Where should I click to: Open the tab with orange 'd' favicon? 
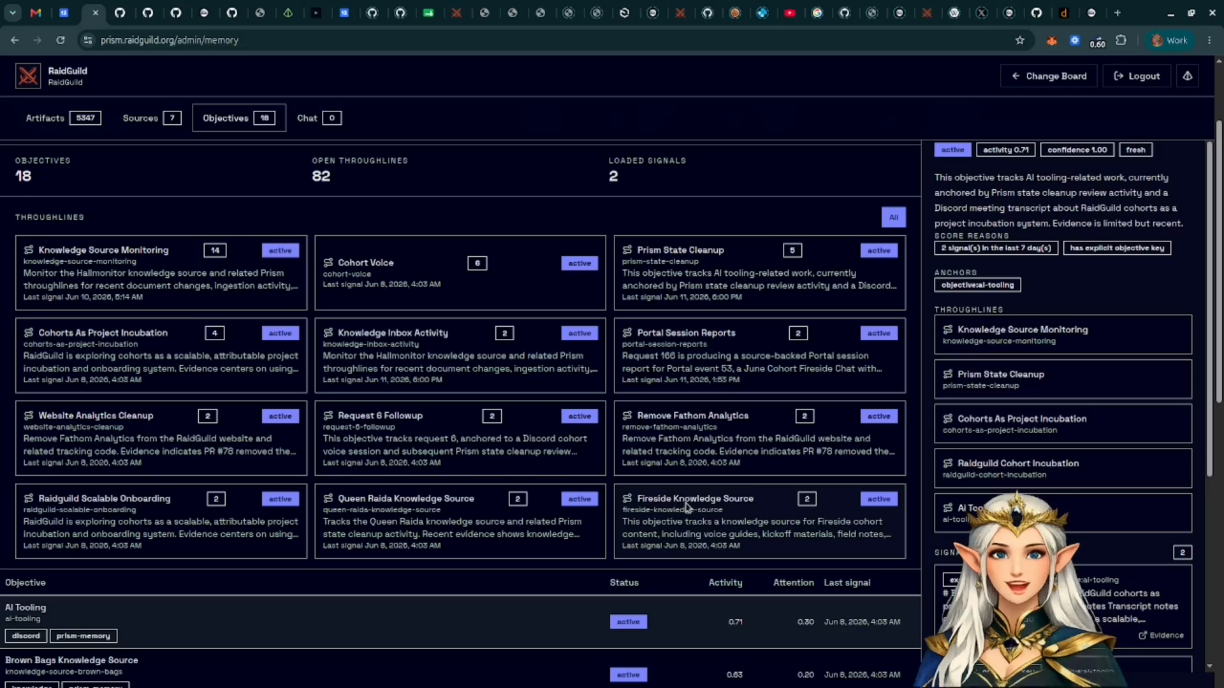[1063, 13]
